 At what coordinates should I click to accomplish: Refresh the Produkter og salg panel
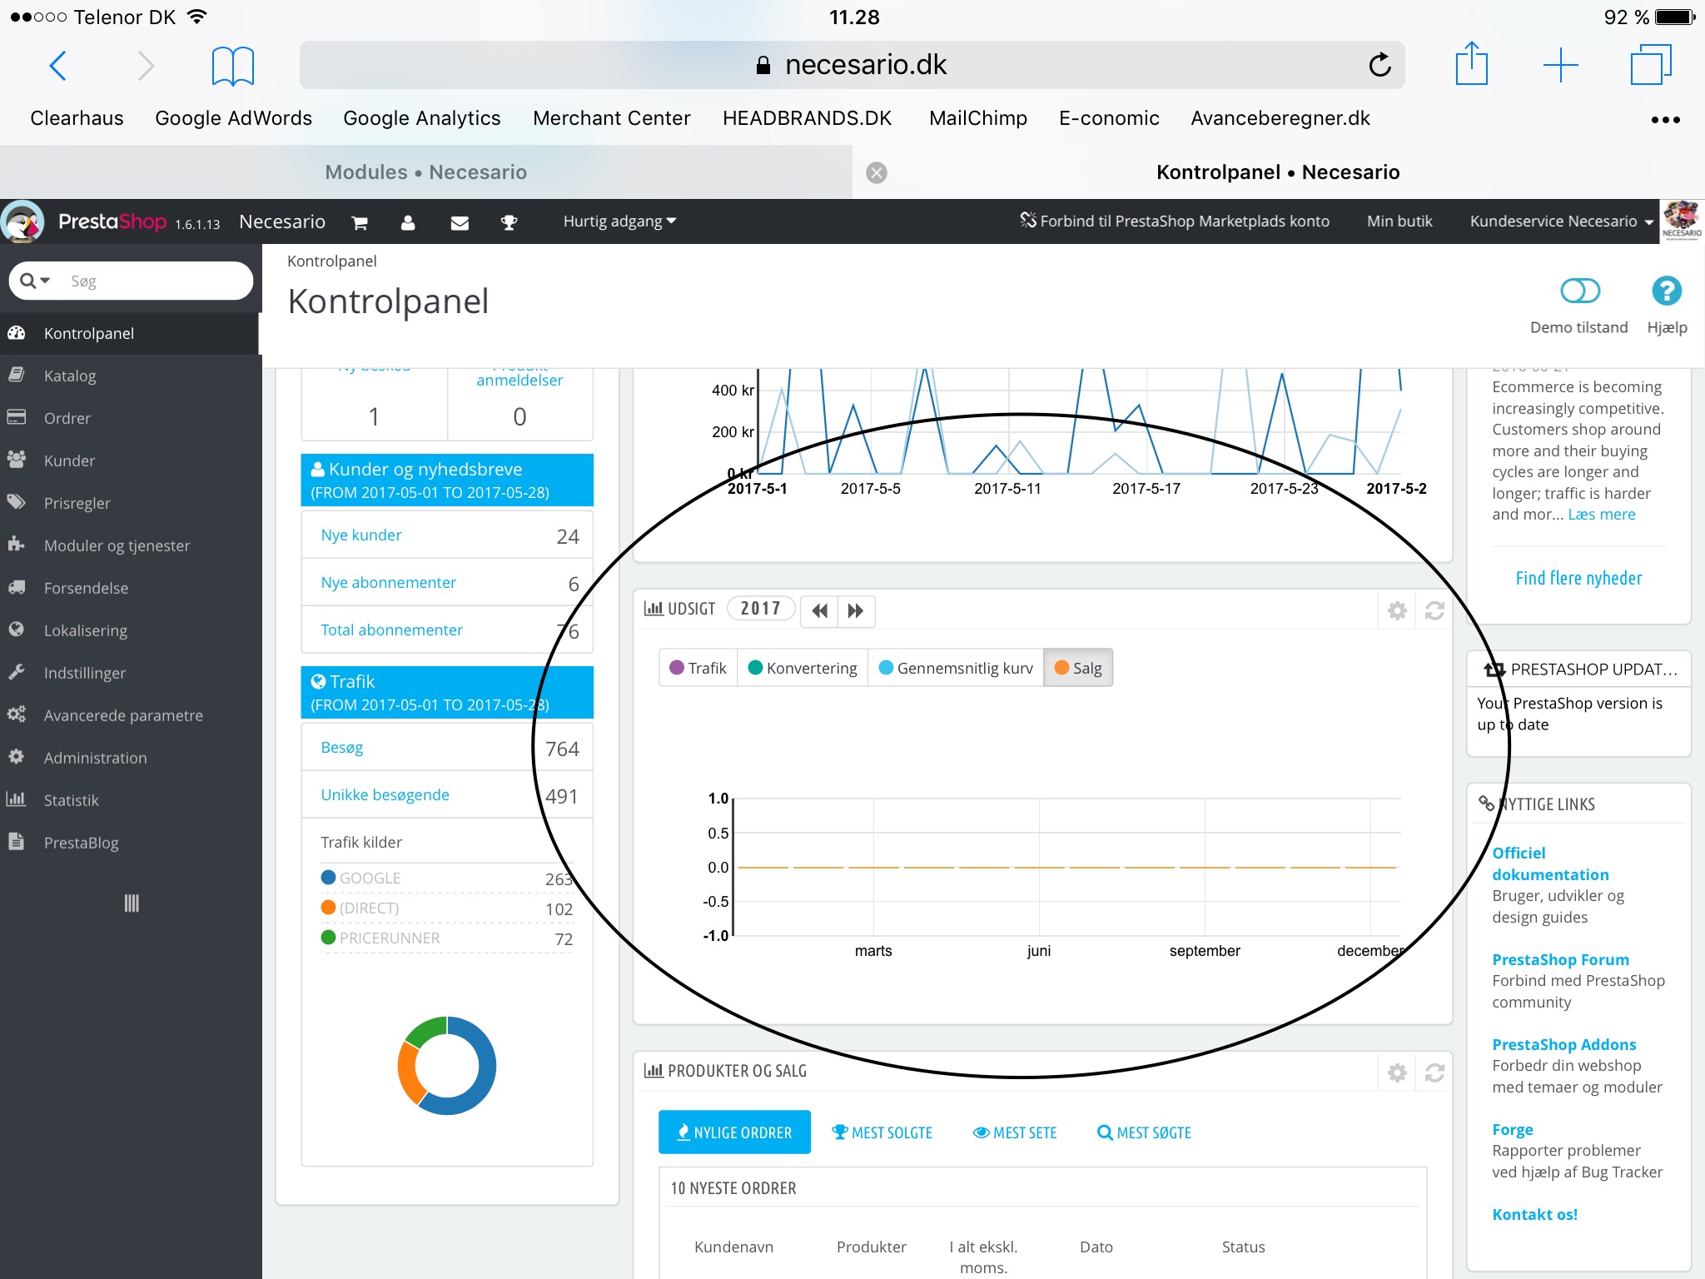[x=1434, y=1072]
